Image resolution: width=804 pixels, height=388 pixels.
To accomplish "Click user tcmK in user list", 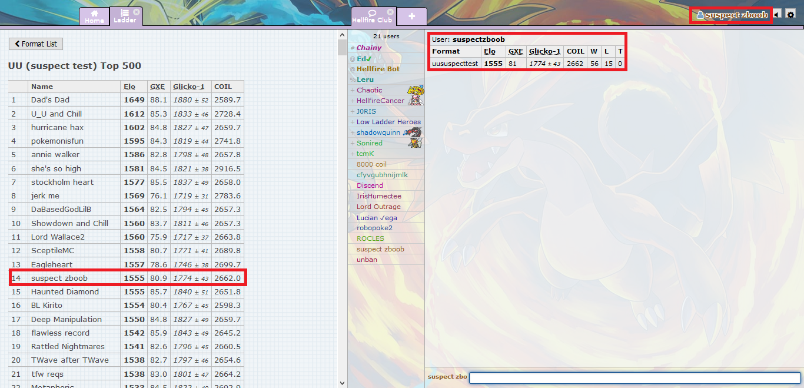I will click(x=365, y=154).
